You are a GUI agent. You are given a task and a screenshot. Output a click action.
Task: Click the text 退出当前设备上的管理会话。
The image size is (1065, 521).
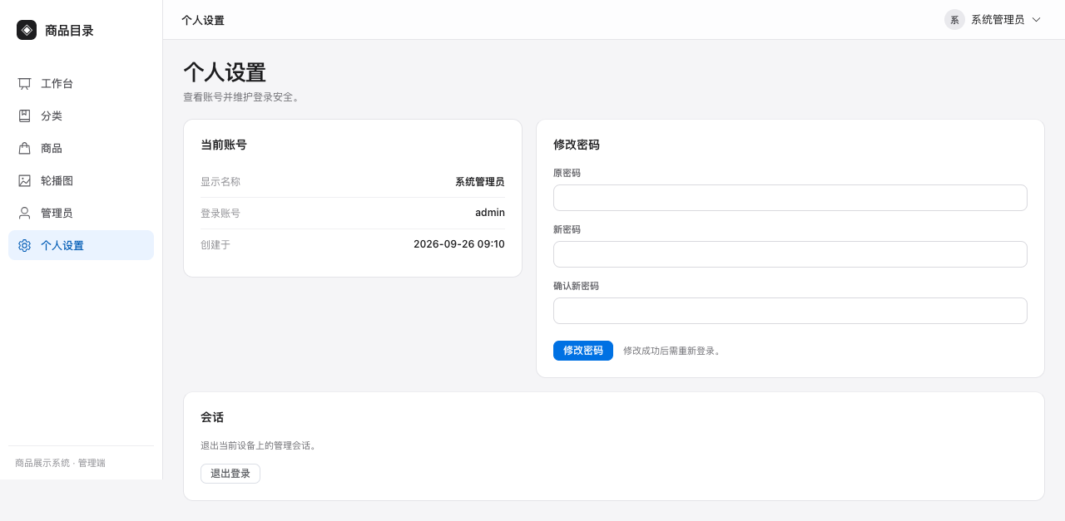click(260, 445)
